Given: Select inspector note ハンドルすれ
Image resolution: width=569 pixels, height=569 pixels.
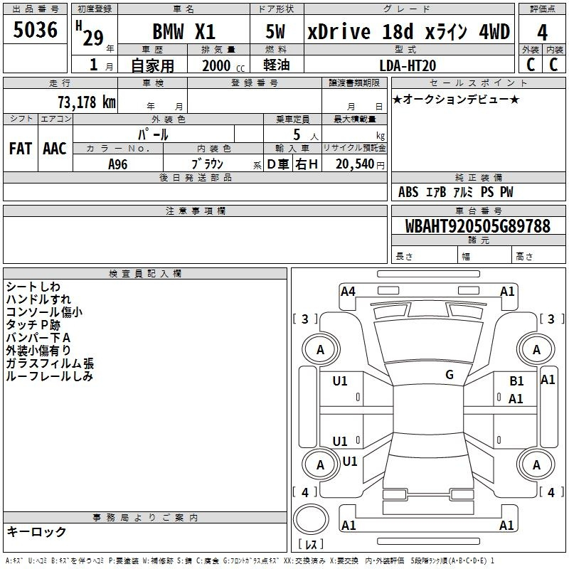Looking at the screenshot, I should [38, 299].
